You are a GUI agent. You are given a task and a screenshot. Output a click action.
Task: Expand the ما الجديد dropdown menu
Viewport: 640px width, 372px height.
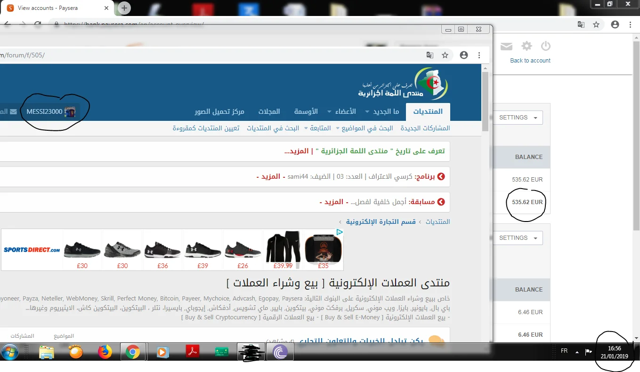click(386, 112)
